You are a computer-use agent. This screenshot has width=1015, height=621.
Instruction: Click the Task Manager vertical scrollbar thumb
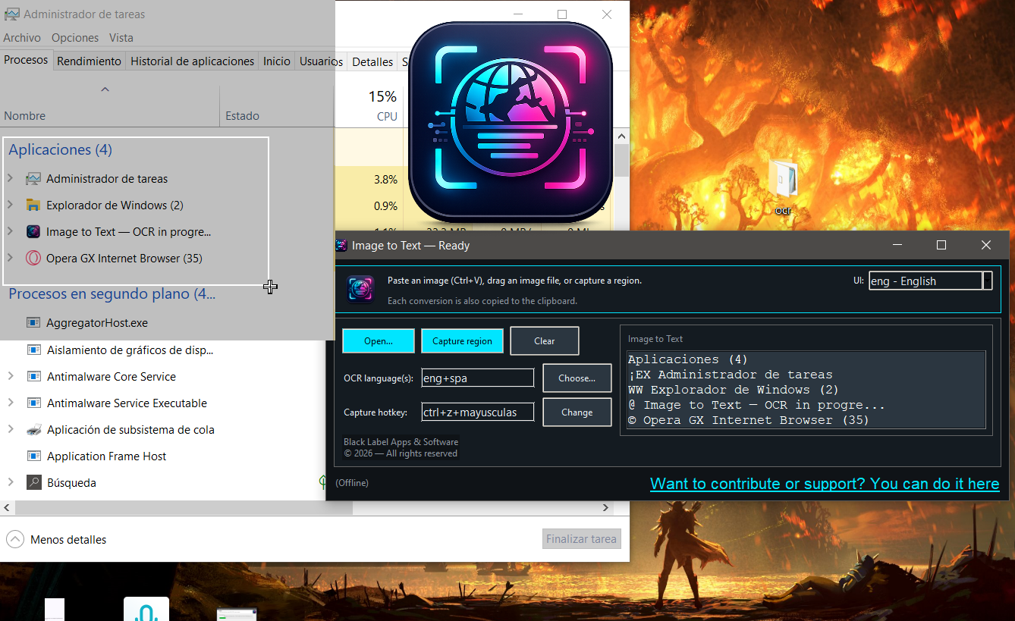[x=621, y=161]
